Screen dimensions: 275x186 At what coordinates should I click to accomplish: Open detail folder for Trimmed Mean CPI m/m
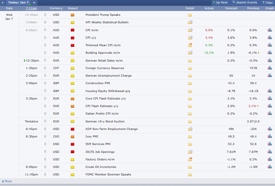tap(190, 45)
